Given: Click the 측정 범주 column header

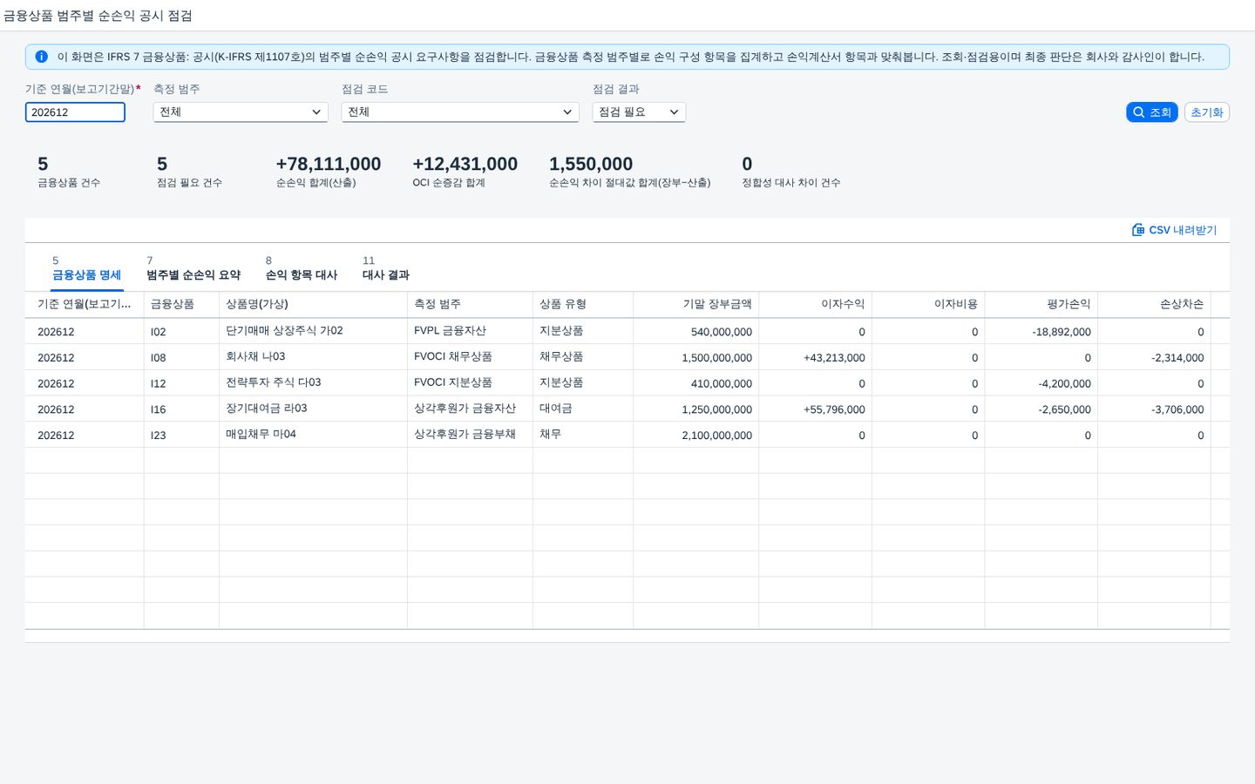Looking at the screenshot, I should click(470, 304).
